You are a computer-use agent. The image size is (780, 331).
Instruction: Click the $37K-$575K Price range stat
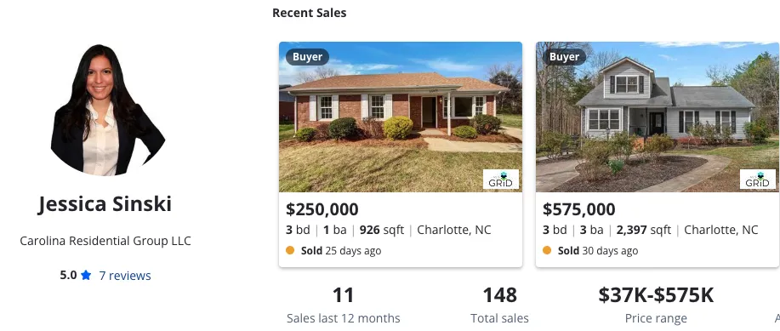click(x=656, y=305)
